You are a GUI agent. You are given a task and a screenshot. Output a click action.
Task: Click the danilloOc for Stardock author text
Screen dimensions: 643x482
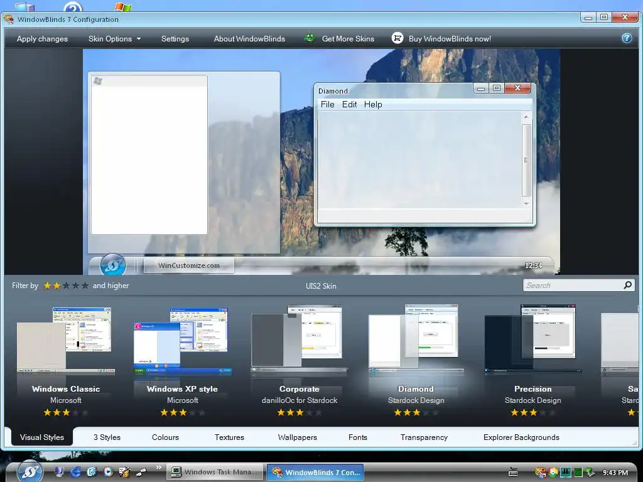(300, 400)
